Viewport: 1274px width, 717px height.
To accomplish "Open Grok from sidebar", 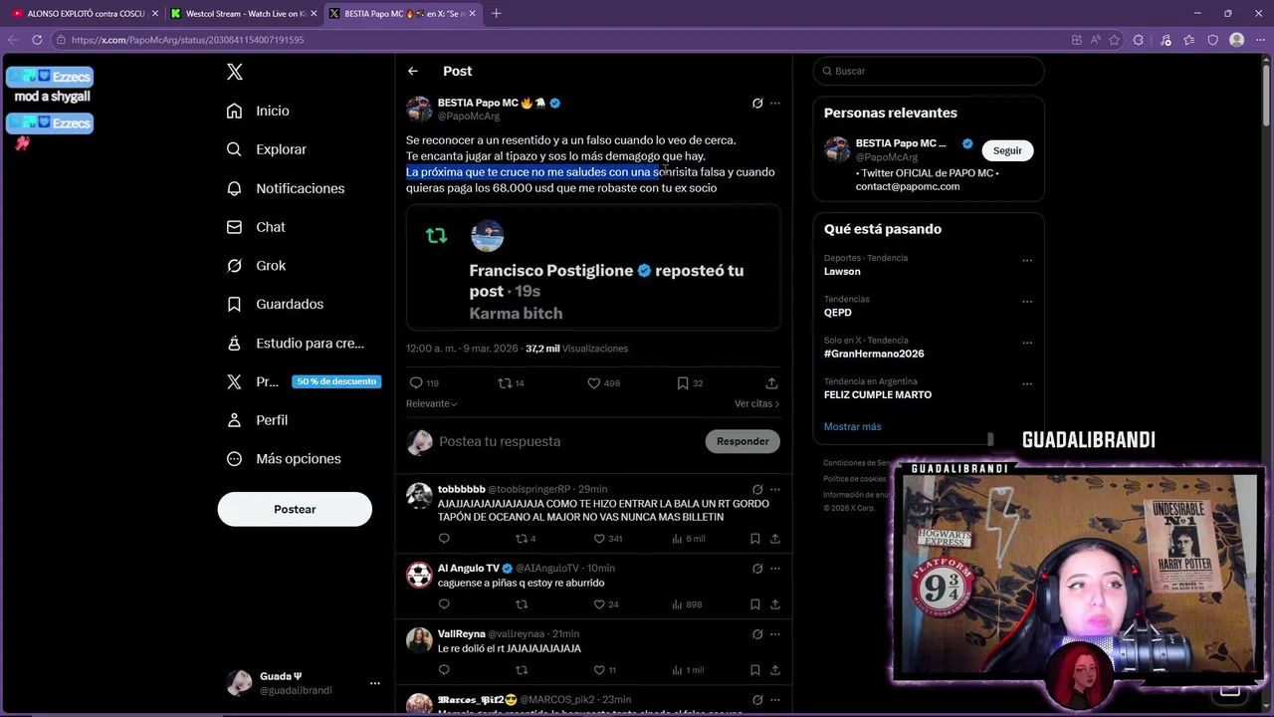I will pyautogui.click(x=256, y=266).
